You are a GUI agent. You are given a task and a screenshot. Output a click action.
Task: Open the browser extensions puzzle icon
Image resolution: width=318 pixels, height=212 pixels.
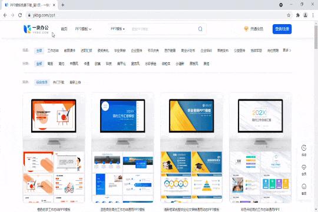pyautogui.click(x=298, y=15)
